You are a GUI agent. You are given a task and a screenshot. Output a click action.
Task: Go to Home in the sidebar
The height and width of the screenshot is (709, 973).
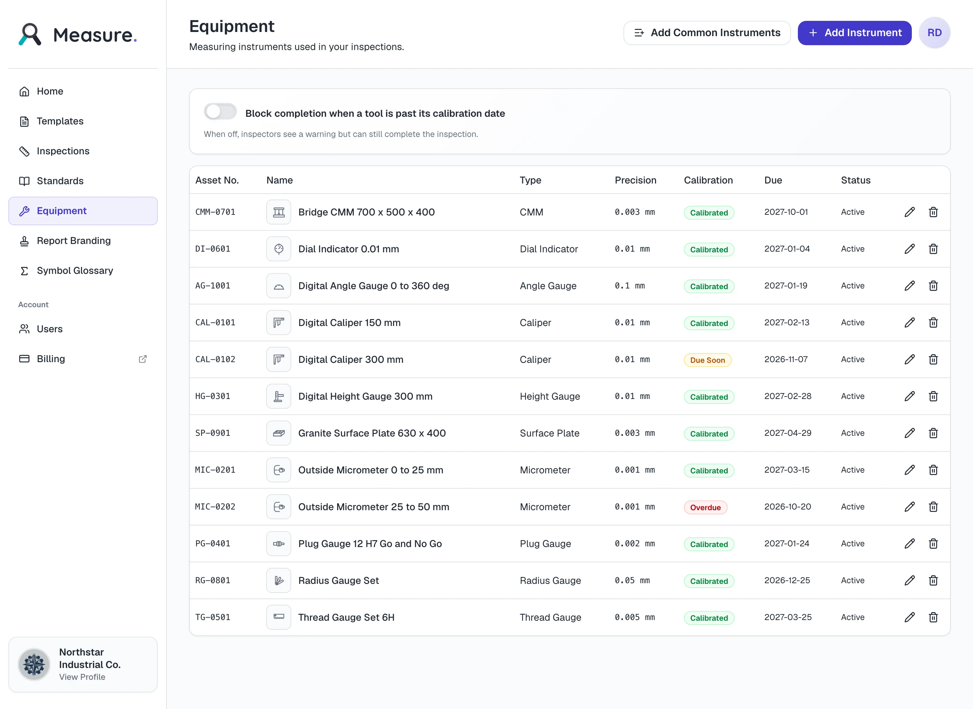[83, 91]
